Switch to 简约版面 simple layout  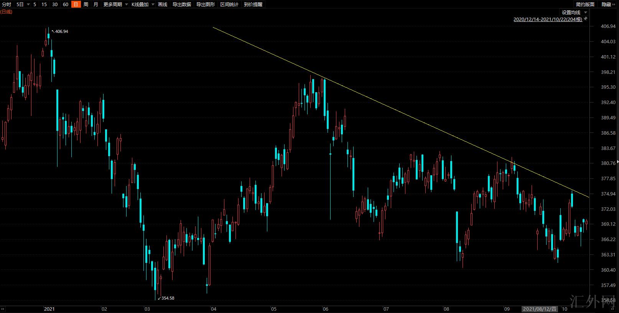coord(585,4)
